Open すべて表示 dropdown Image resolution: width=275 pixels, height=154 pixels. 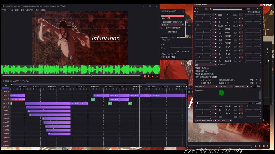225,121
